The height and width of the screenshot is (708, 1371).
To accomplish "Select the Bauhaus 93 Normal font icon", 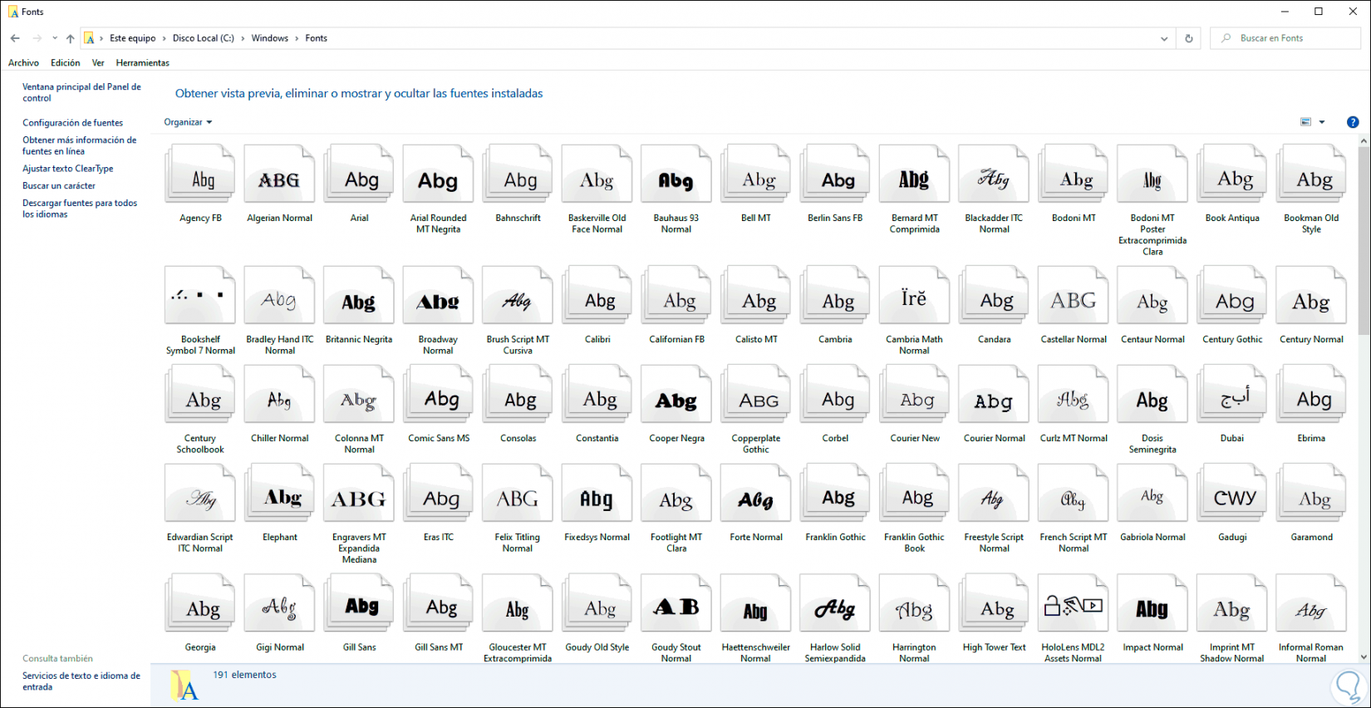I will point(676,174).
